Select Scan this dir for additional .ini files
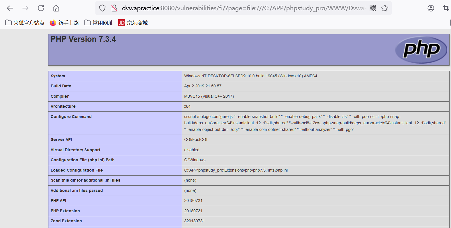This screenshot has width=451, height=228. pos(86,180)
